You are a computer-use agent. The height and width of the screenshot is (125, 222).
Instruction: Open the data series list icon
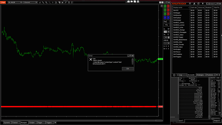click(72, 2)
